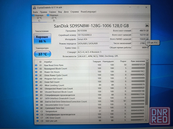
Task: Click the Интерфейс field Serial ATA
Action: tap(93, 39)
